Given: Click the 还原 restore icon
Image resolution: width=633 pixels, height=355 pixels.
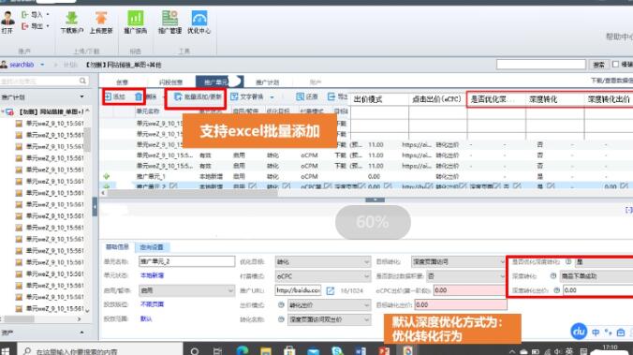Looking at the screenshot, I should [300, 96].
